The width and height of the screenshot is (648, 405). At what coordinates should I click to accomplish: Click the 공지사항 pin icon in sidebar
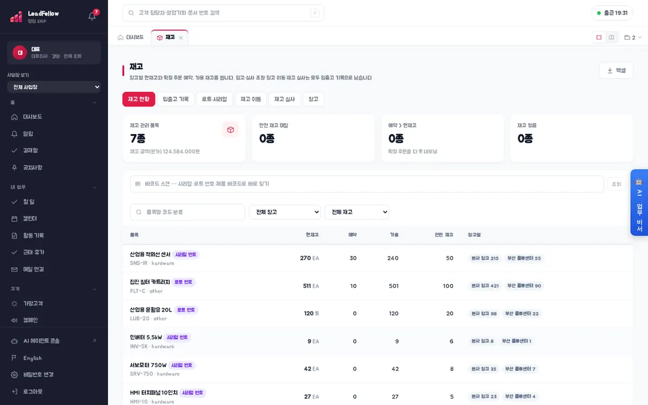15,167
